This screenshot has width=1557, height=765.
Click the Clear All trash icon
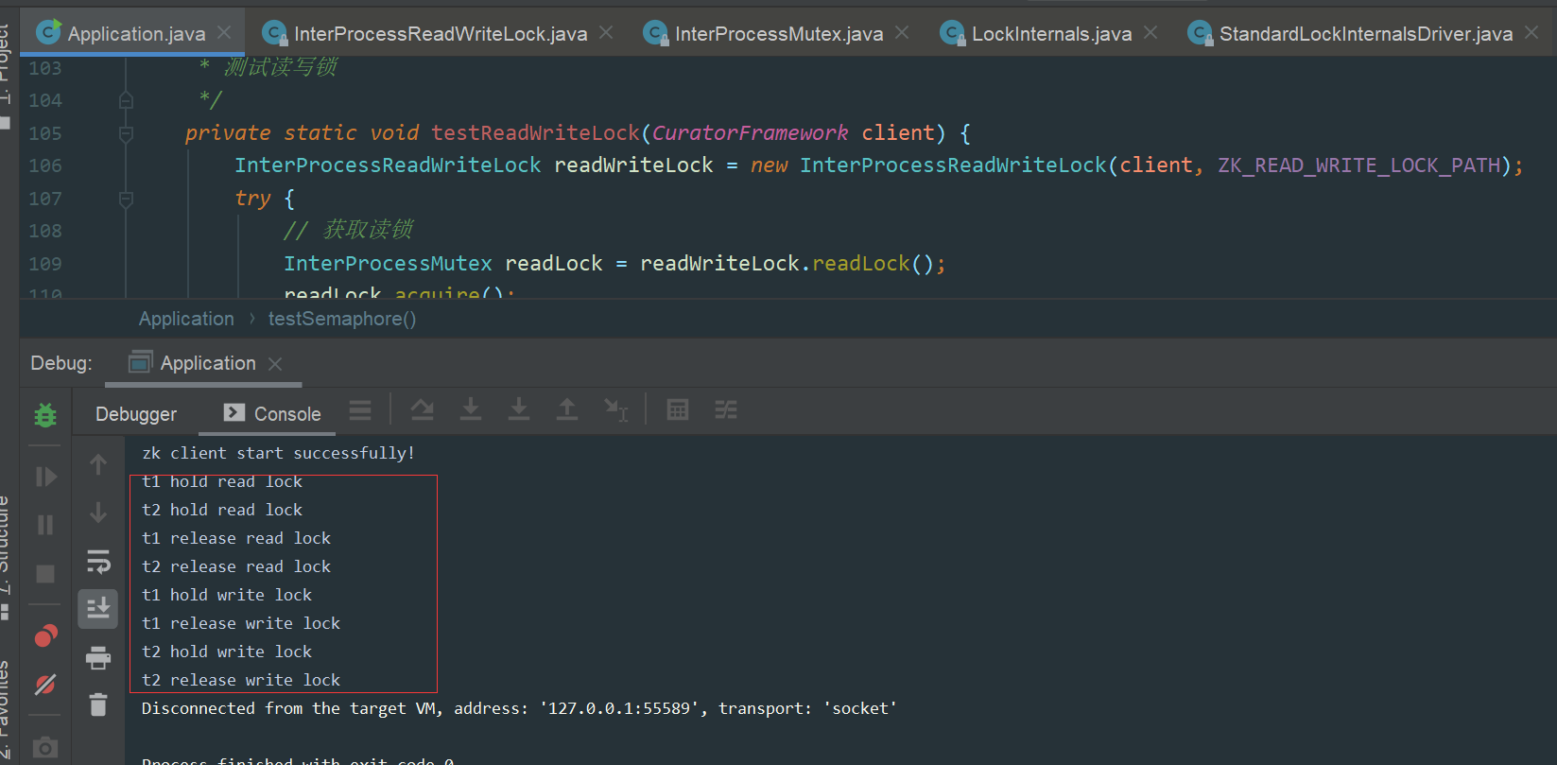click(98, 704)
